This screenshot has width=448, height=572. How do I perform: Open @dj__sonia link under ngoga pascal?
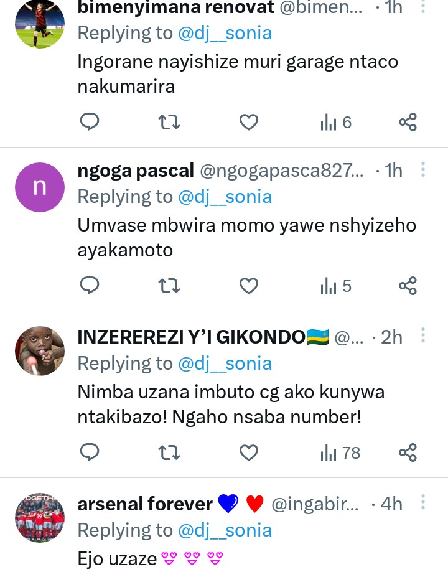[225, 197]
